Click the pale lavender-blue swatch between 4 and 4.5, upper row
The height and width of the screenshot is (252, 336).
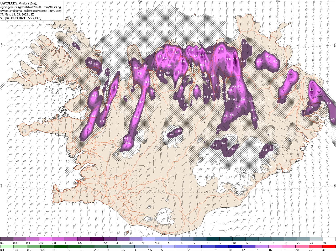148,239
